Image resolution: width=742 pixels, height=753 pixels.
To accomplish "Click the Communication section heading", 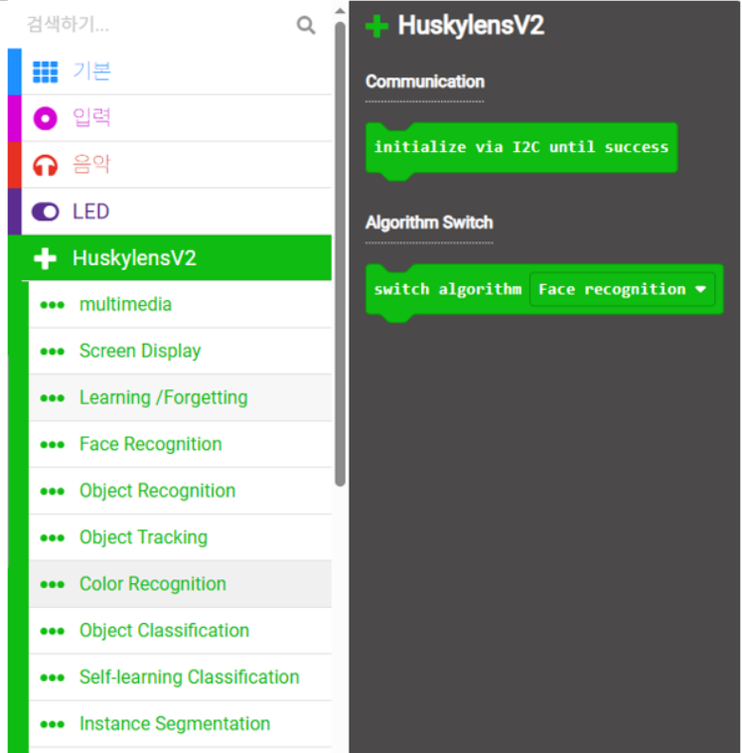I will click(425, 81).
